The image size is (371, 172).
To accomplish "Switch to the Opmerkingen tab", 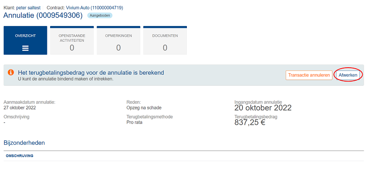I will pos(119,40).
